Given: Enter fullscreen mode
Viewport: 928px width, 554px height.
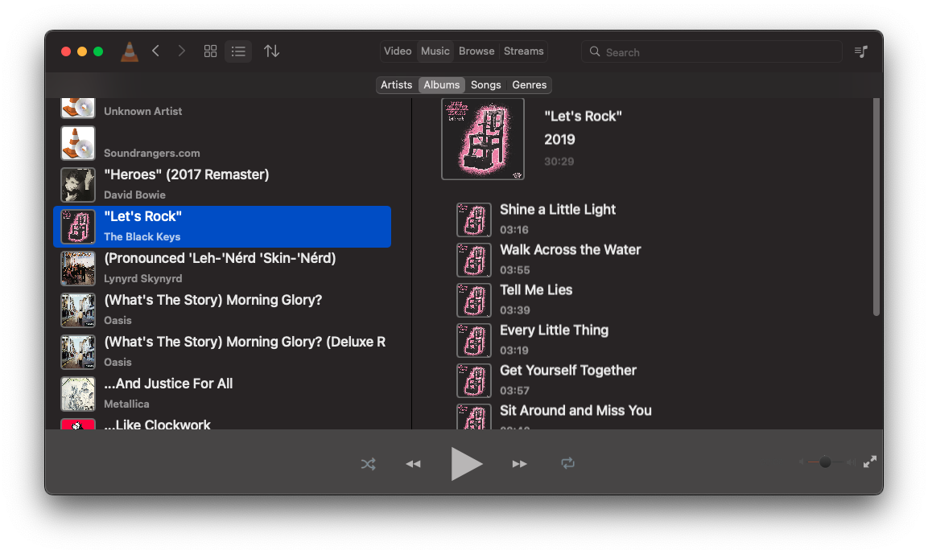Looking at the screenshot, I should [x=869, y=462].
